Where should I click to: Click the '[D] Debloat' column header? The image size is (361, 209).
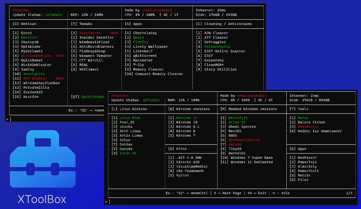(x=25, y=24)
